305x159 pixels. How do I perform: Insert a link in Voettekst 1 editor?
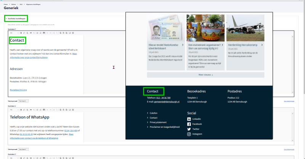pyautogui.click(x=30, y=33)
